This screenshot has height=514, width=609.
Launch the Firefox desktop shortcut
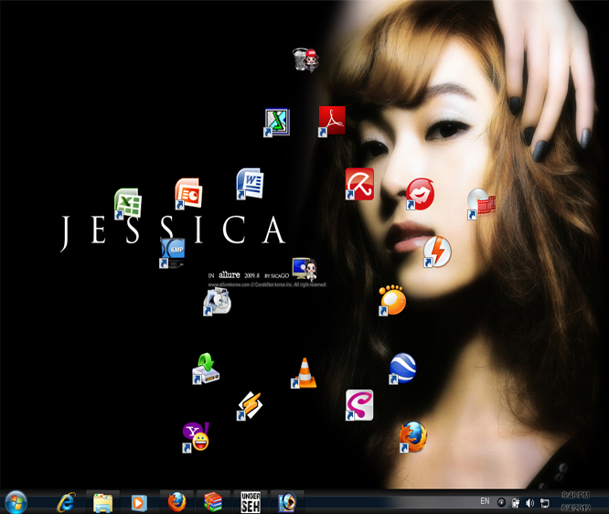[x=413, y=436]
